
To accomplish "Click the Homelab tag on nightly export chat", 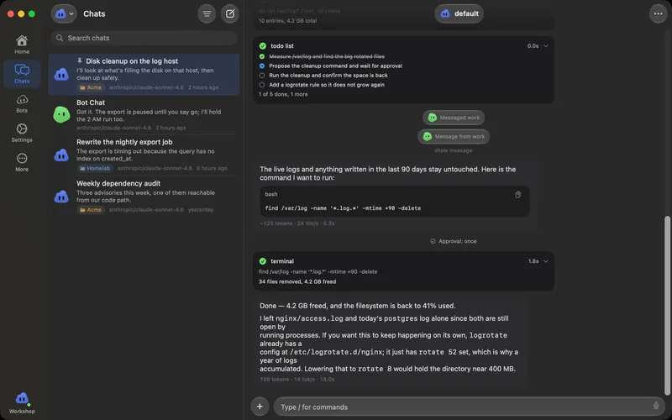I will (95, 169).
